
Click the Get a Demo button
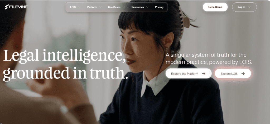215,7
